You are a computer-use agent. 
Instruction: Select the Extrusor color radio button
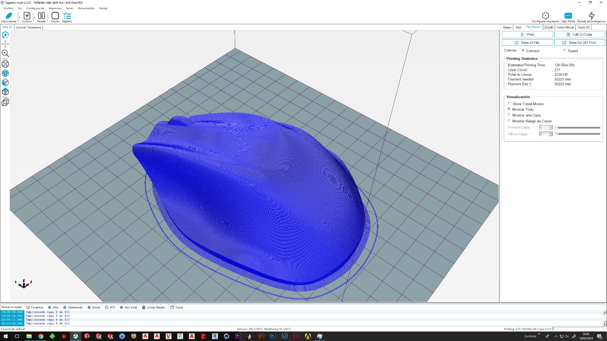coord(523,50)
